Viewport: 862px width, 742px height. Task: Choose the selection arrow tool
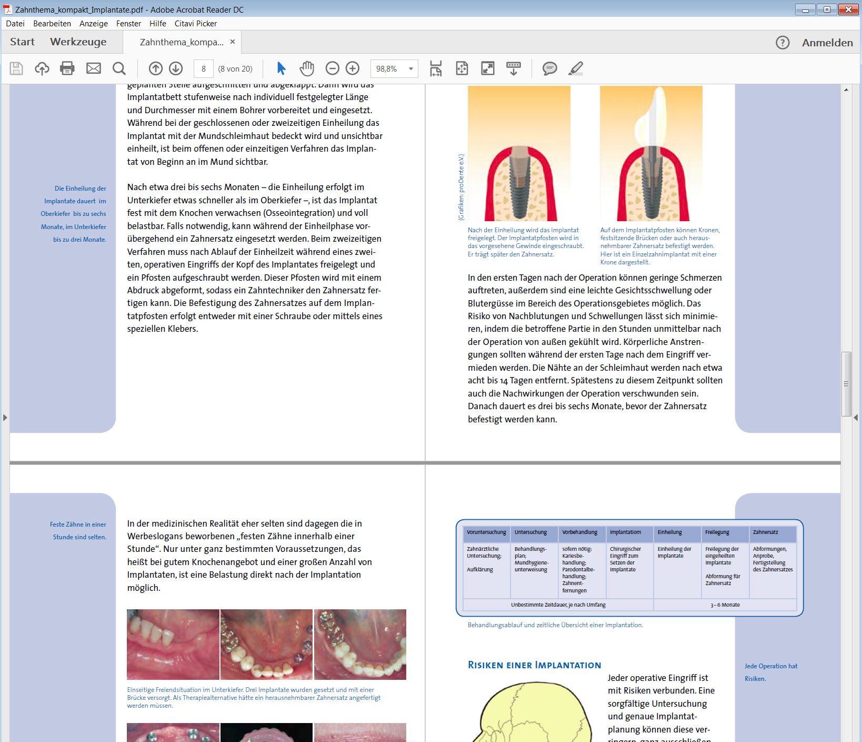[281, 68]
